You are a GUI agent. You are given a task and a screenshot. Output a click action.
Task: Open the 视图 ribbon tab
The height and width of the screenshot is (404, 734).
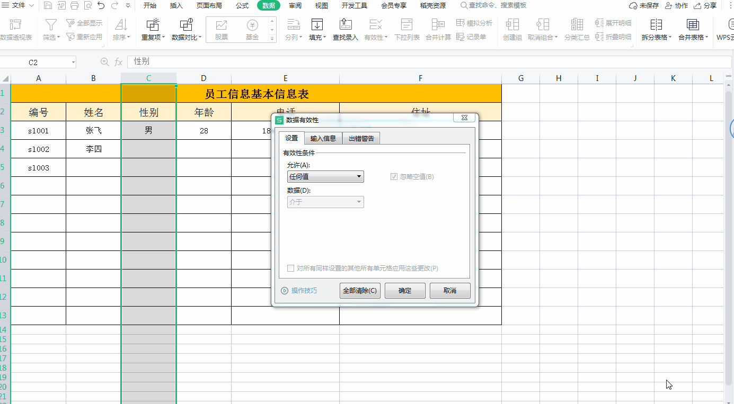click(322, 6)
